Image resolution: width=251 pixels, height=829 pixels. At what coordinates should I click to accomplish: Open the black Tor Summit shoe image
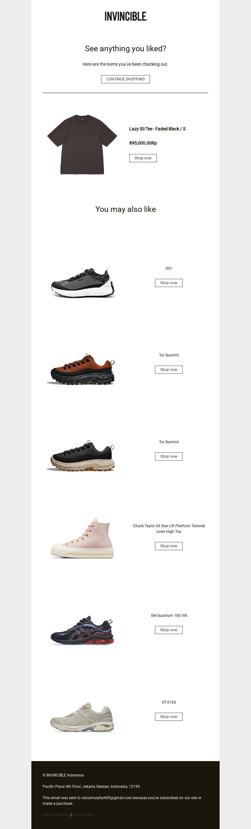point(82,456)
